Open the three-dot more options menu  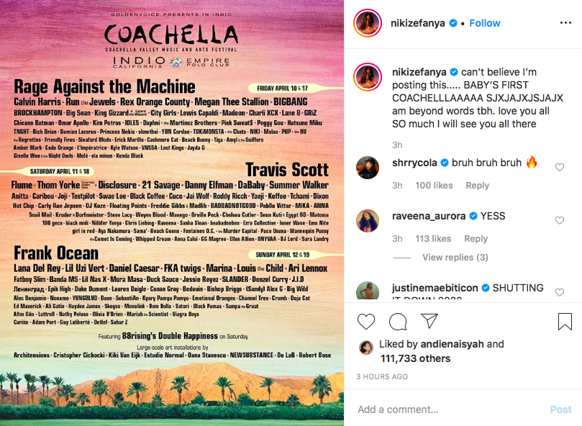(565, 23)
